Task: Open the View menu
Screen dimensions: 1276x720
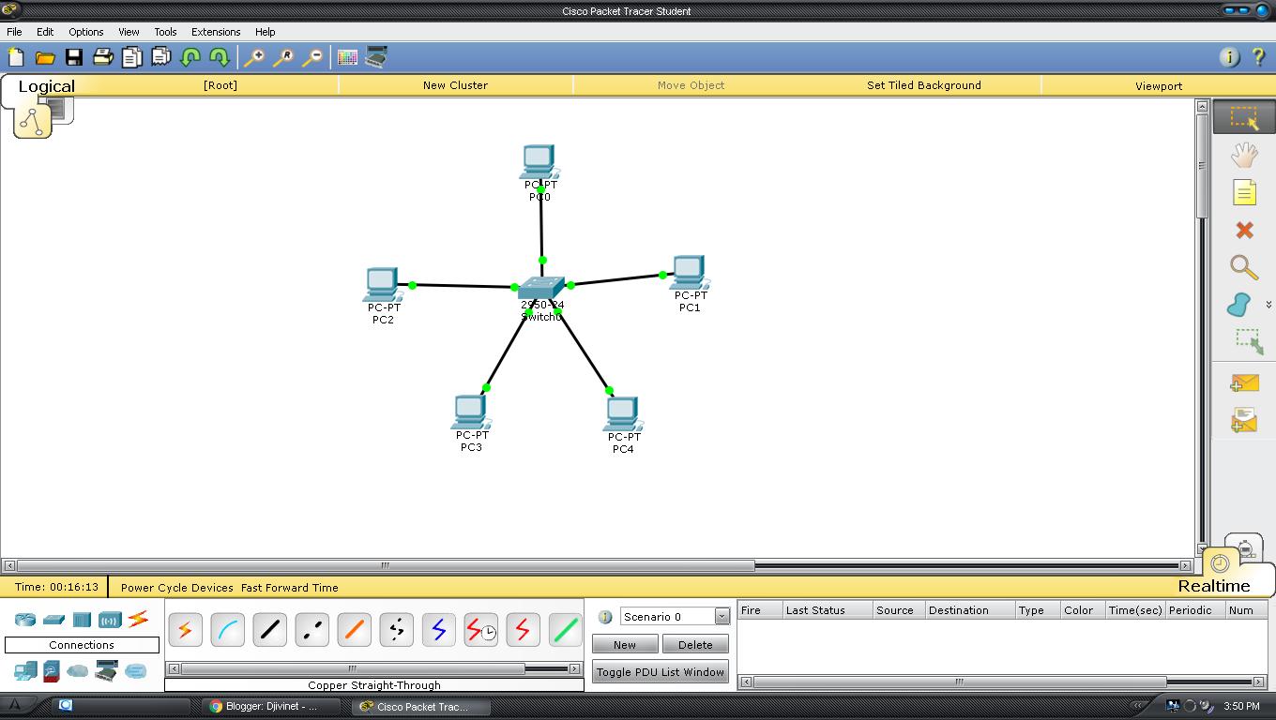Action: pyautogui.click(x=129, y=31)
